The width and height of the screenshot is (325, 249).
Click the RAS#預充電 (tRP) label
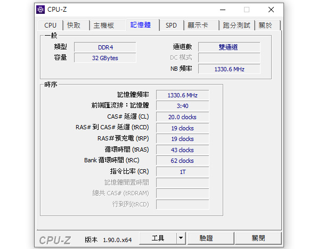(123, 138)
